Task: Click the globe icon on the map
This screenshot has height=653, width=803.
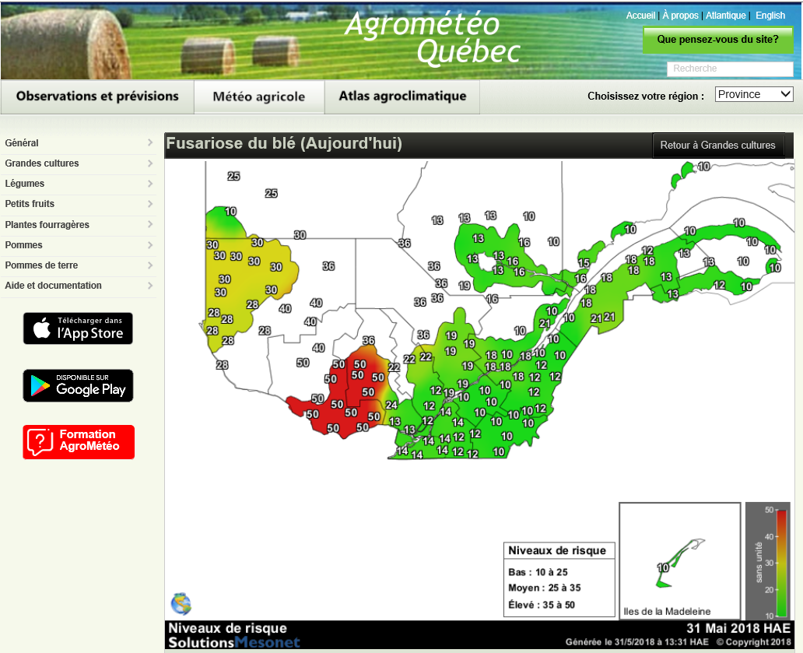Action: click(181, 603)
